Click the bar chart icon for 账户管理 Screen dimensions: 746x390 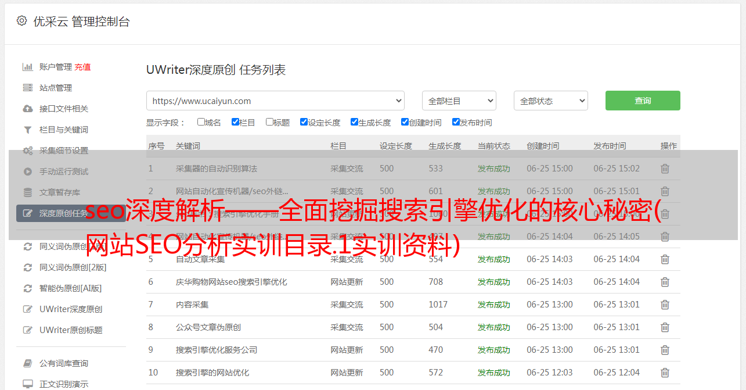click(27, 67)
